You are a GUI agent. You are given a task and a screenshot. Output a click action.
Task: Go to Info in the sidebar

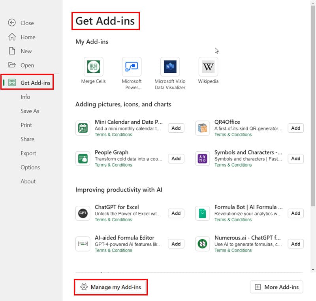(25, 97)
